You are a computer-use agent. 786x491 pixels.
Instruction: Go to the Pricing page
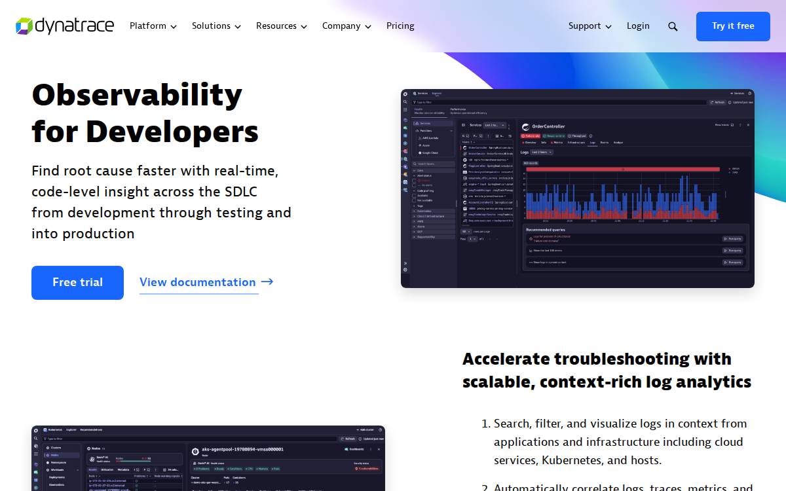pos(400,26)
